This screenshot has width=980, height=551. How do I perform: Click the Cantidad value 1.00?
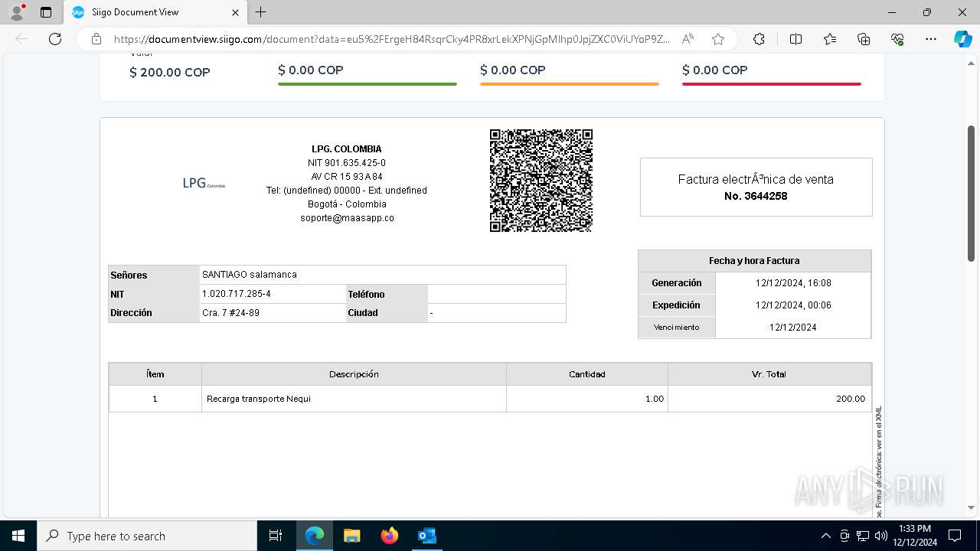tap(655, 399)
